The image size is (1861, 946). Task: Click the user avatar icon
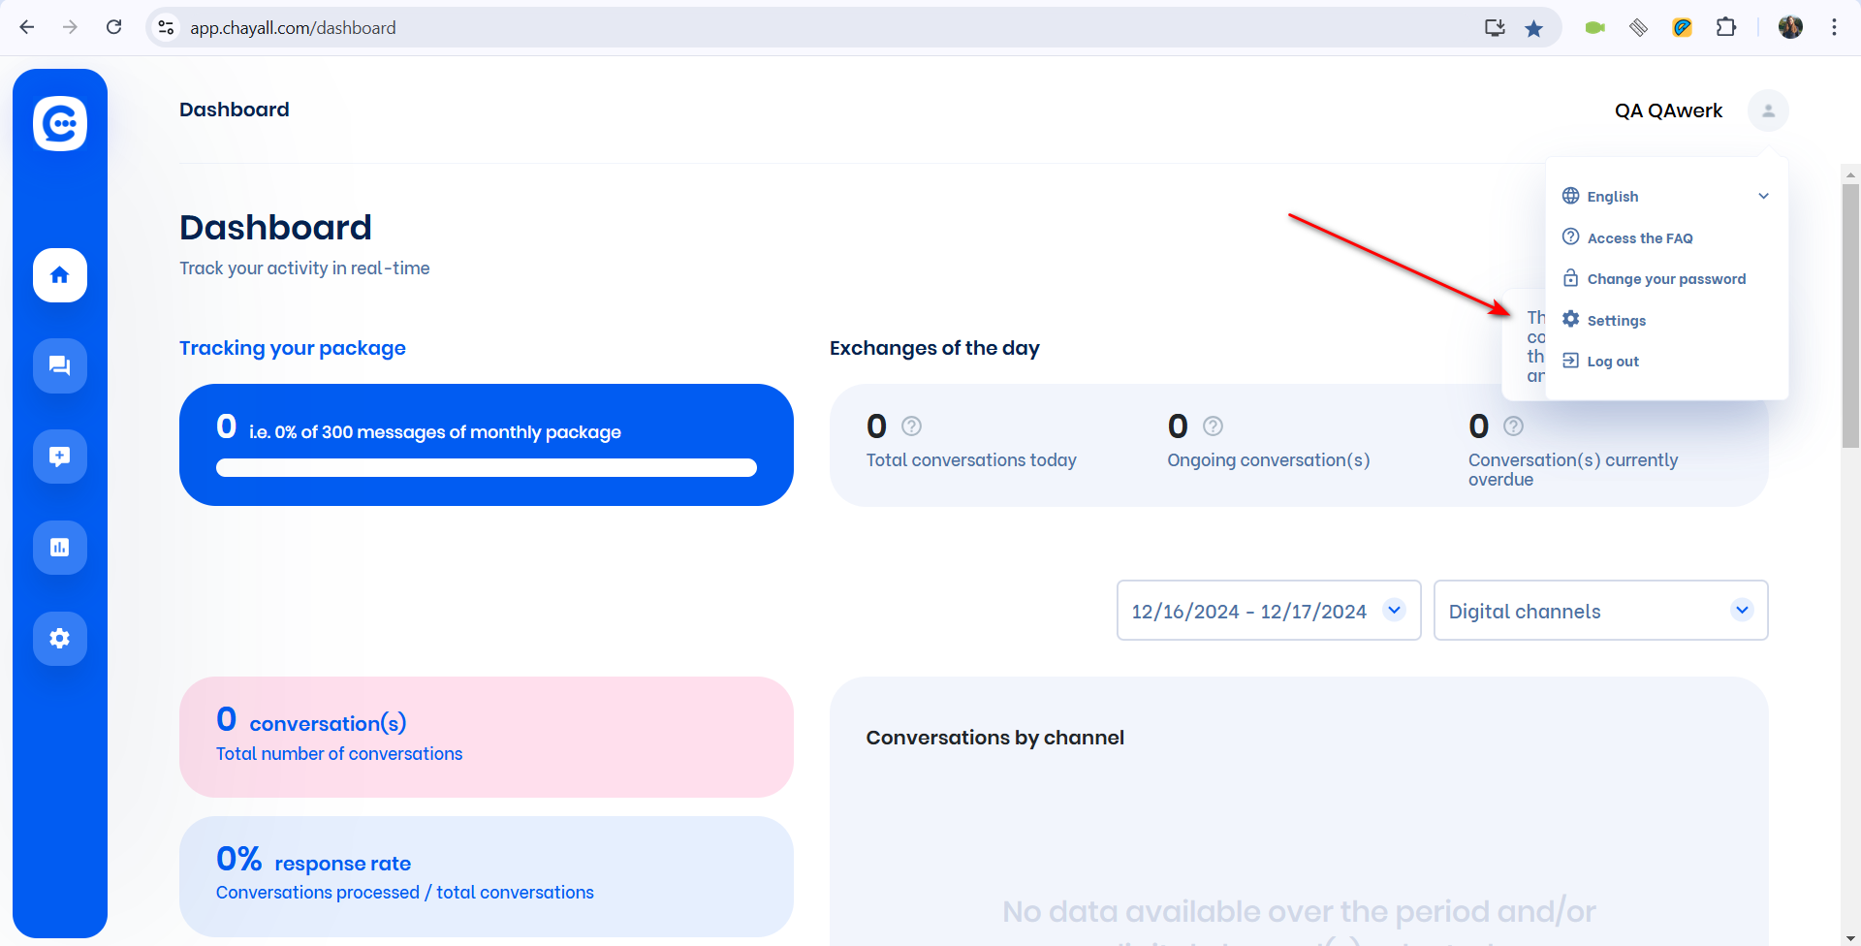coord(1768,110)
